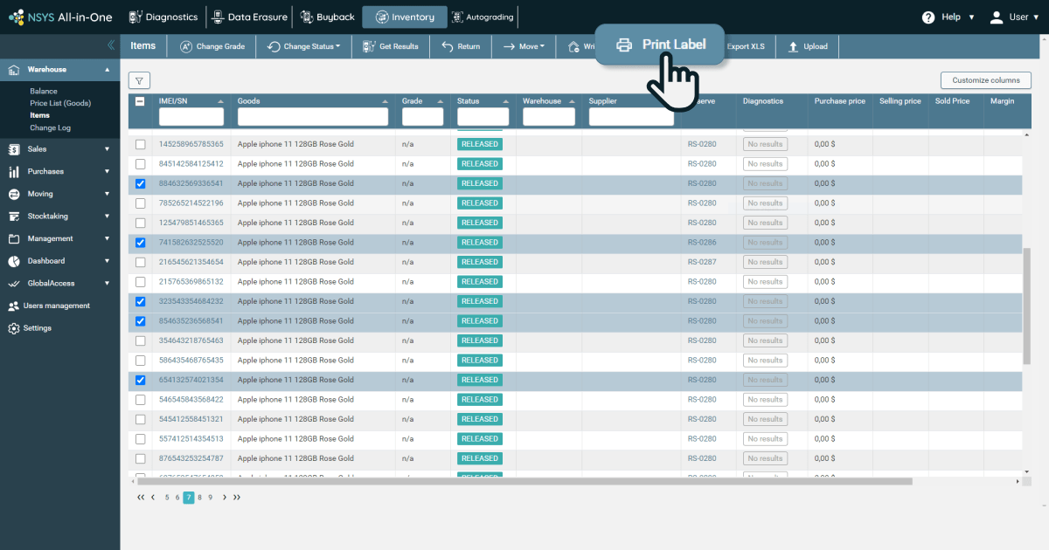The image size is (1049, 550).
Task: Click the Customize columns button
Action: point(986,80)
